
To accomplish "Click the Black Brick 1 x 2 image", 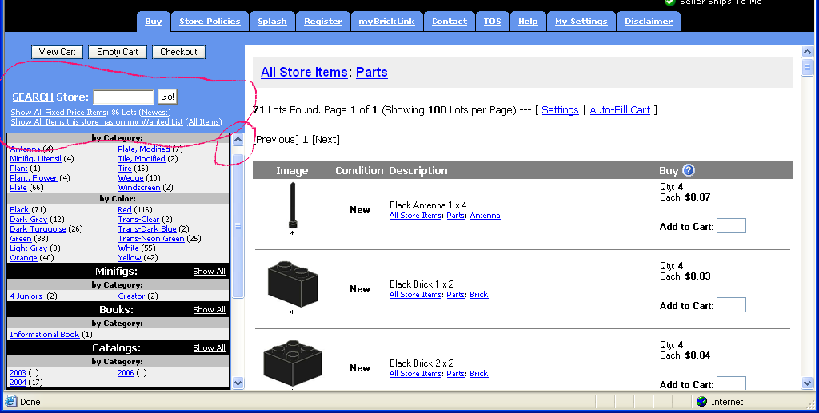I will [x=293, y=284].
